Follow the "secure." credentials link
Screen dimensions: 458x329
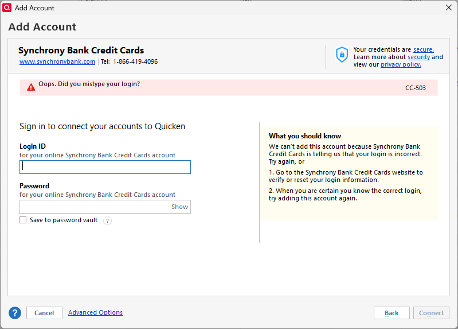pyautogui.click(x=423, y=49)
